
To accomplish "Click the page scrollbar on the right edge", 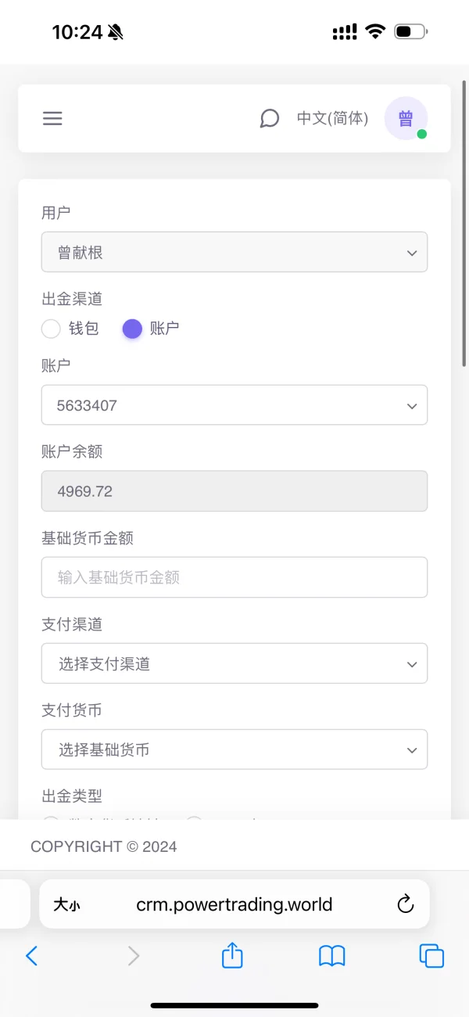I will [465, 219].
